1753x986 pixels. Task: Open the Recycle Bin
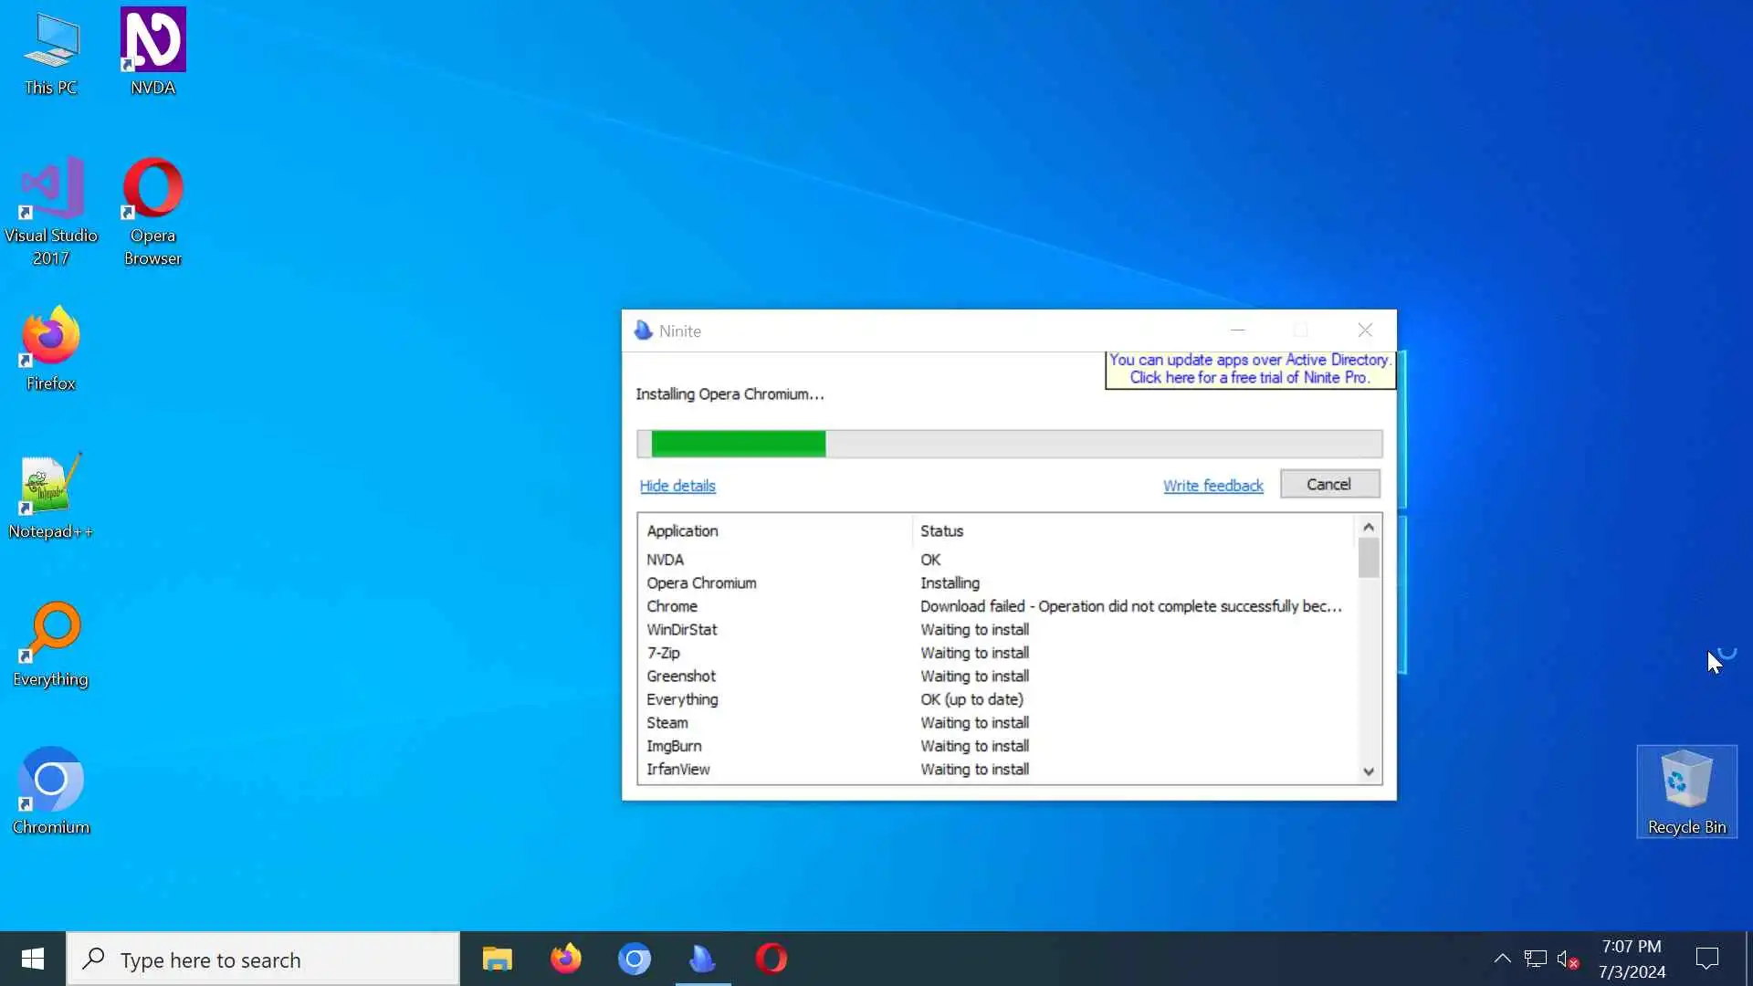1685,782
